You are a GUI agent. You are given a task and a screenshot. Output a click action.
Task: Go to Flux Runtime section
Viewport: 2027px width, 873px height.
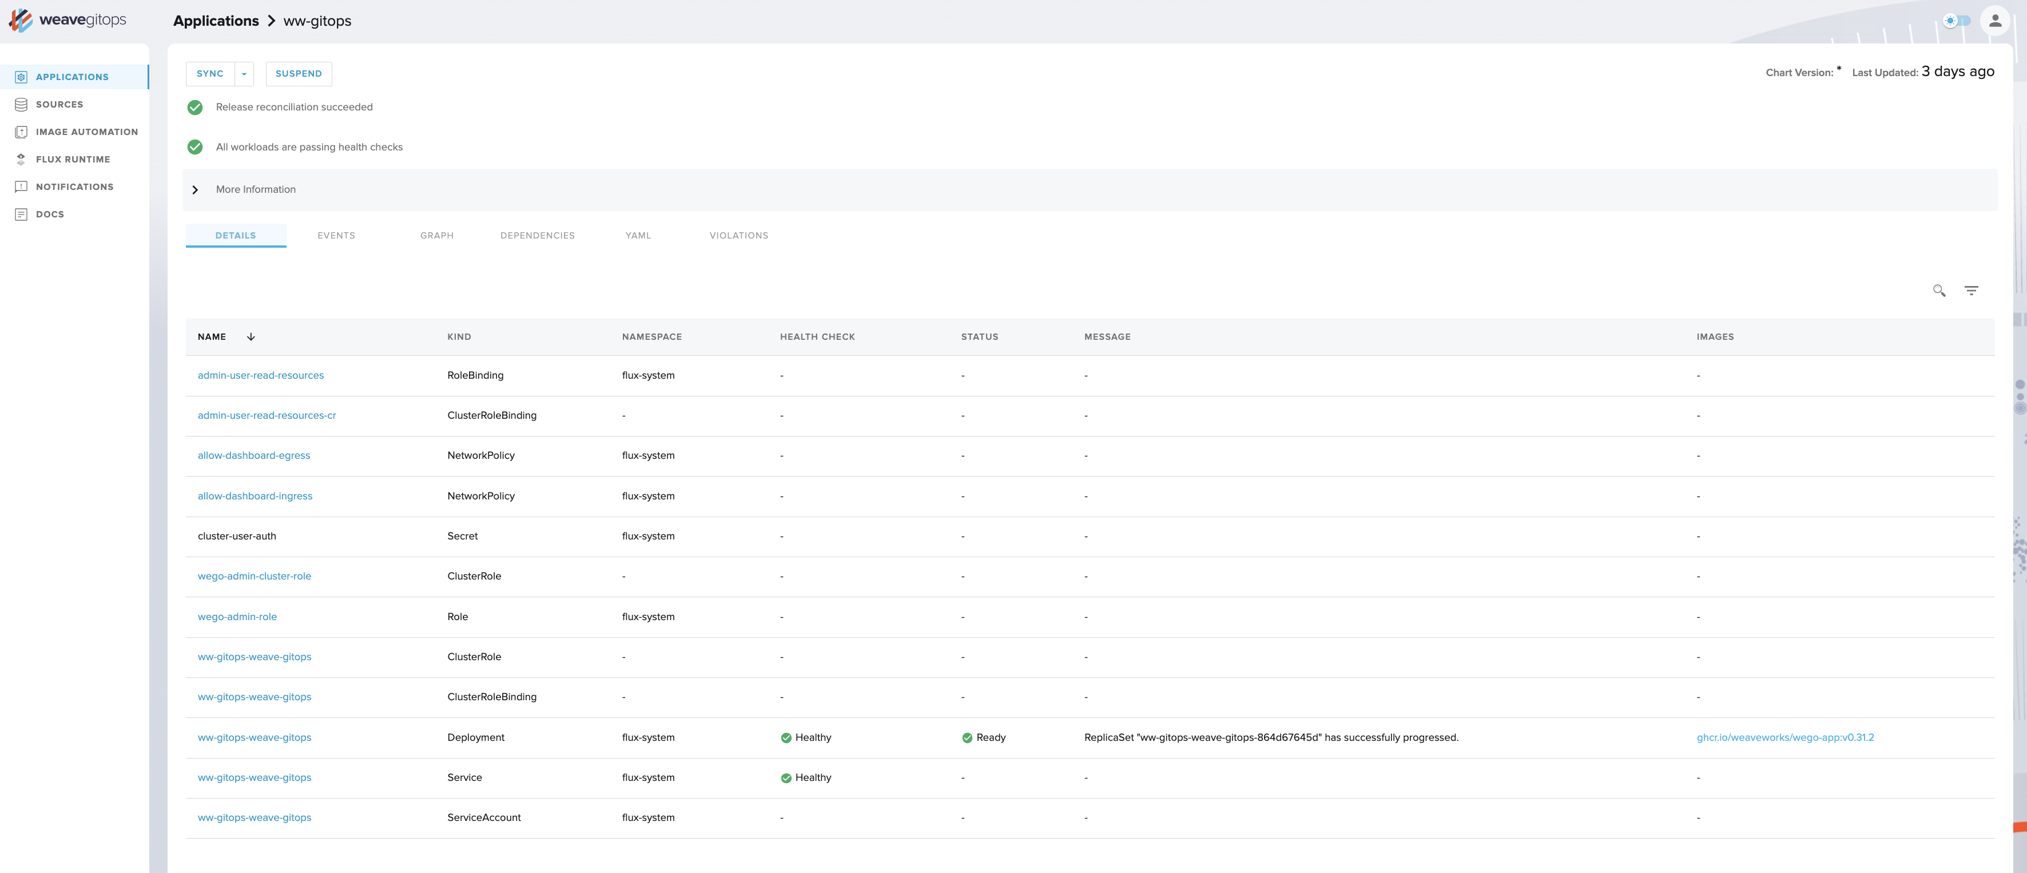pos(73,159)
